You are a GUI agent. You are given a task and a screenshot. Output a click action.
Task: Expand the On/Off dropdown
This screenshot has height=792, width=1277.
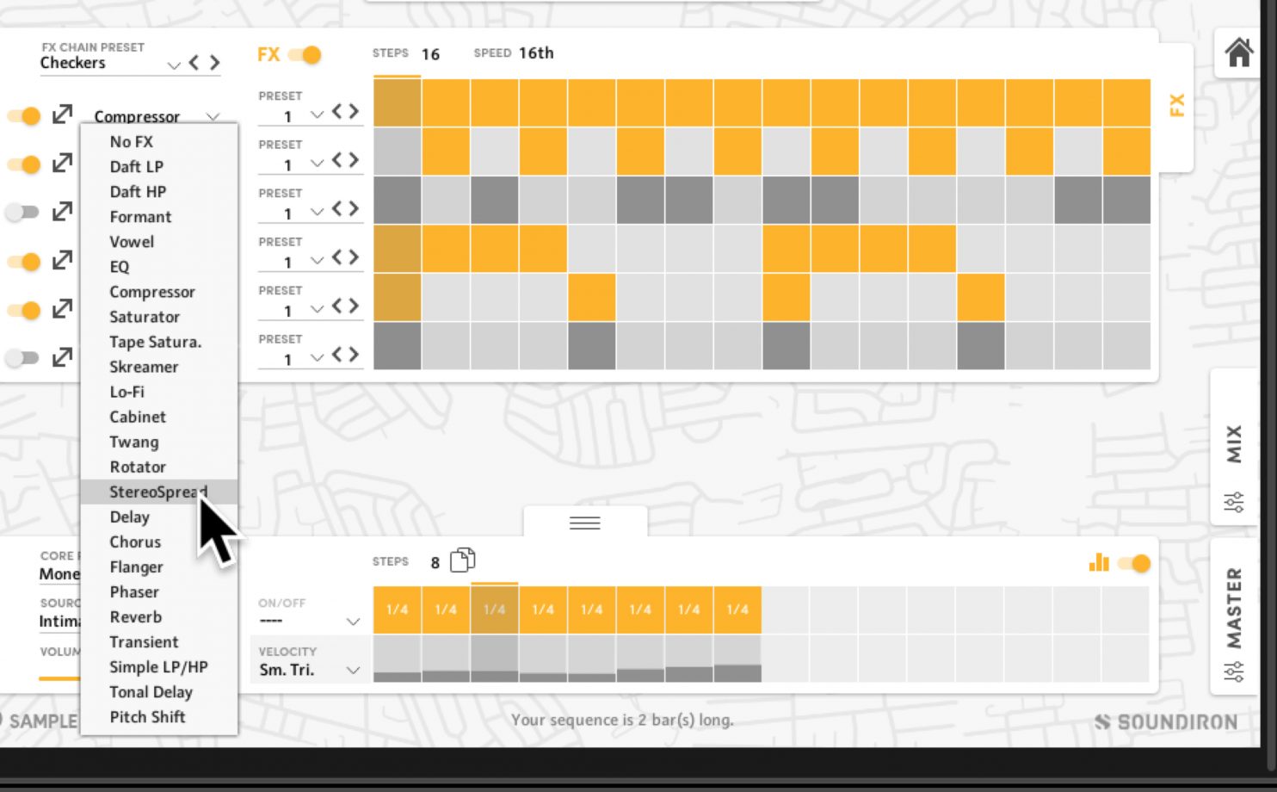pos(352,621)
